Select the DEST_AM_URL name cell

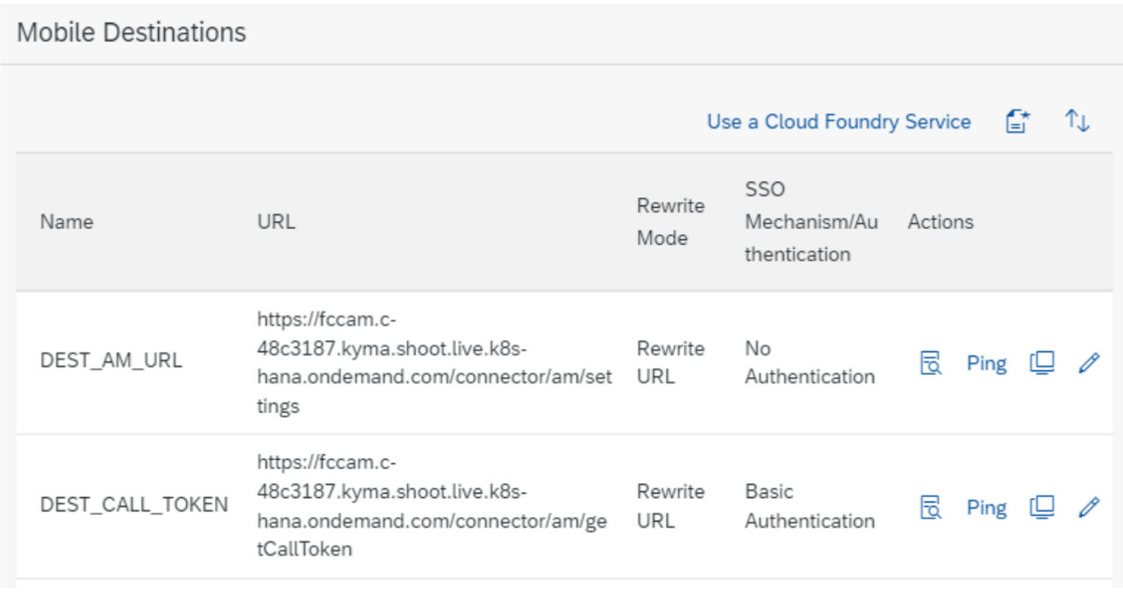pos(111,361)
